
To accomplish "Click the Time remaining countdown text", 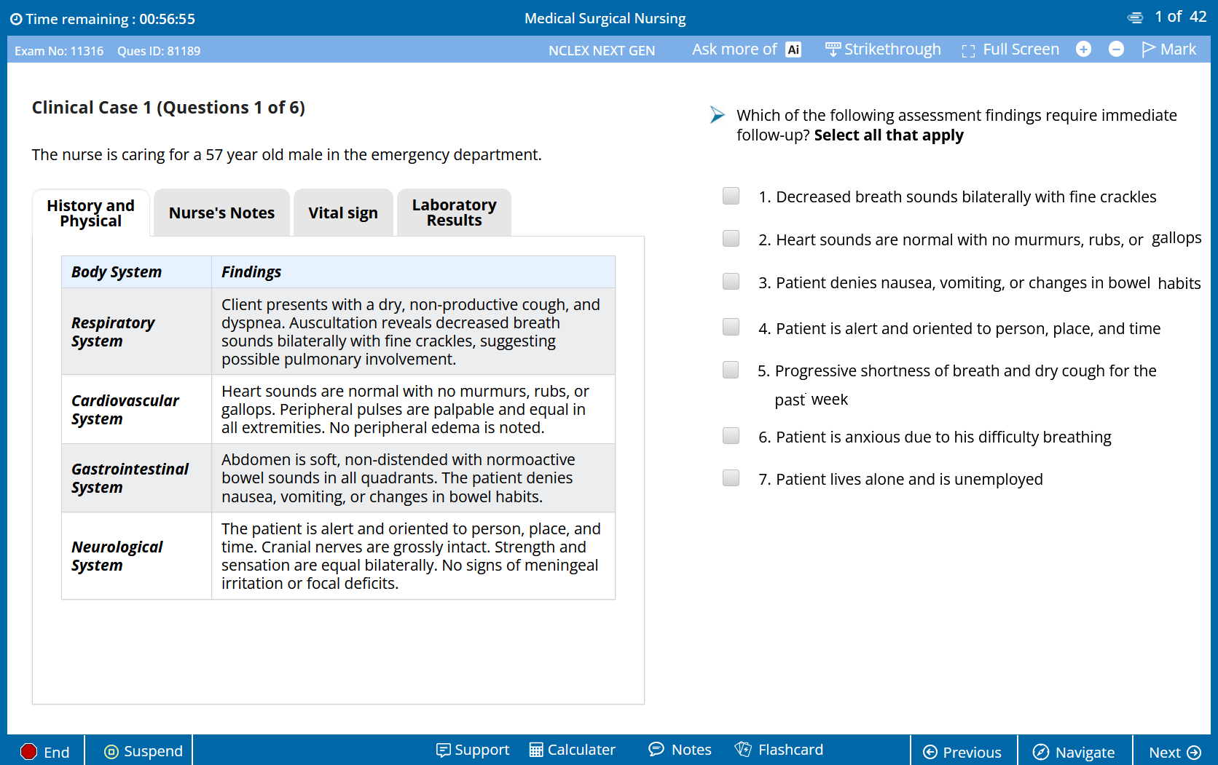I will coord(111,20).
